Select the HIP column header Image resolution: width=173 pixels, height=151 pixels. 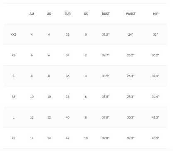156,14
